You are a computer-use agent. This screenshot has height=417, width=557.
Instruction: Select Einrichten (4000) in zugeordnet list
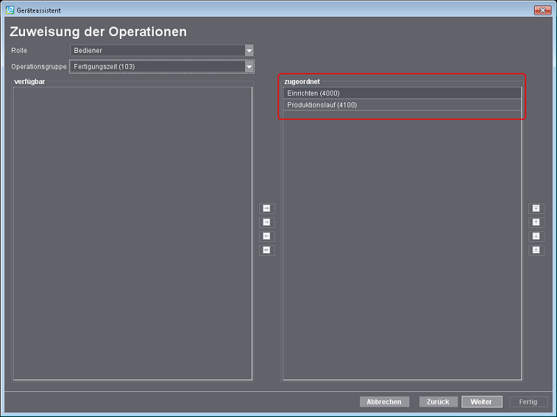[402, 93]
